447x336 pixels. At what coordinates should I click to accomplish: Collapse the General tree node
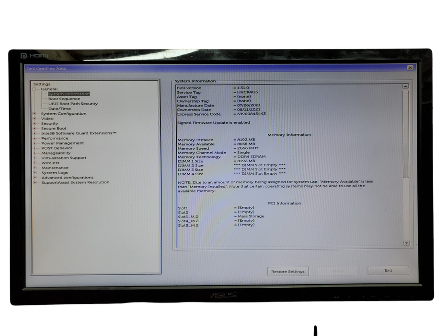pos(34,89)
